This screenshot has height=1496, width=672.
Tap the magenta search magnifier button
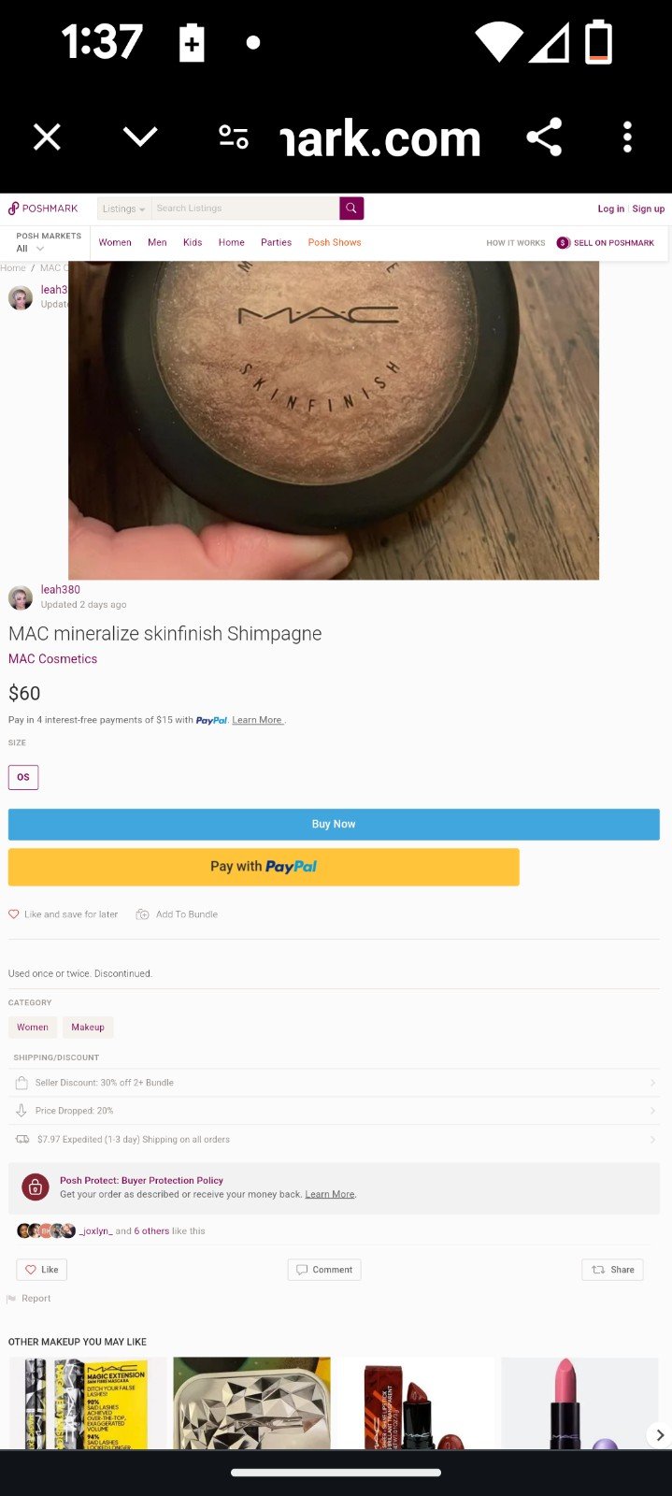[351, 209]
